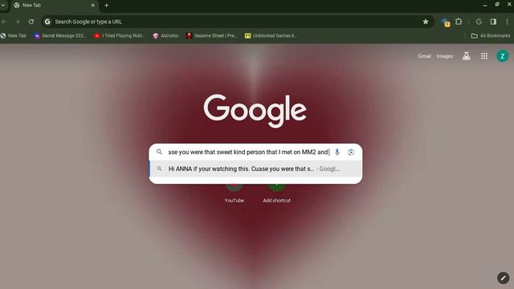Click inside the Google search box text
The width and height of the screenshot is (514, 289).
[x=248, y=152]
